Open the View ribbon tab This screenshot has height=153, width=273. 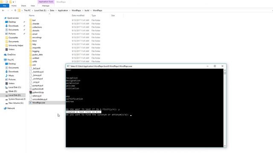pos(33,6)
